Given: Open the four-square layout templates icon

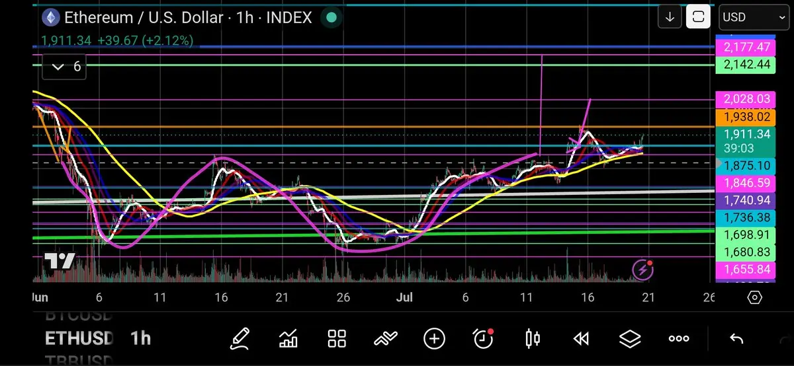Looking at the screenshot, I should pyautogui.click(x=337, y=339).
